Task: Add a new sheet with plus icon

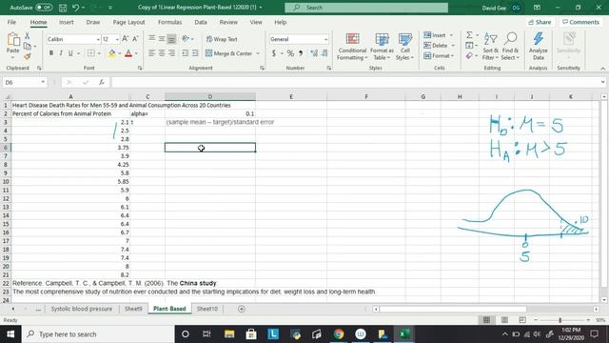Action: (x=241, y=309)
